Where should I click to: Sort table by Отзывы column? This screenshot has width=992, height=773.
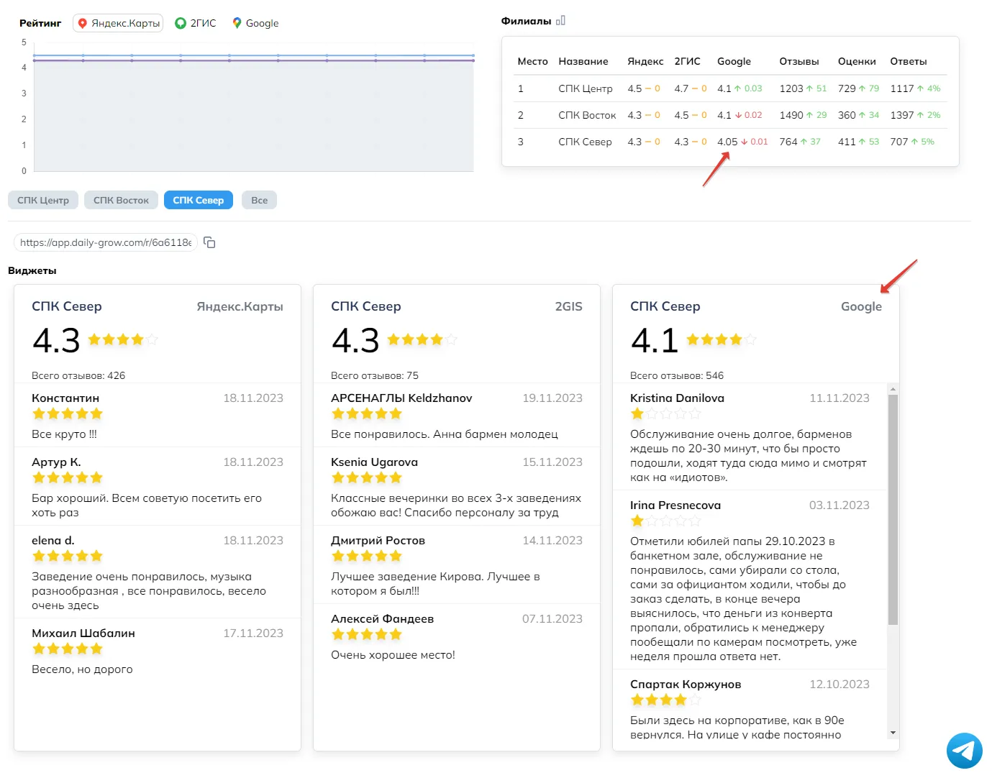(799, 61)
